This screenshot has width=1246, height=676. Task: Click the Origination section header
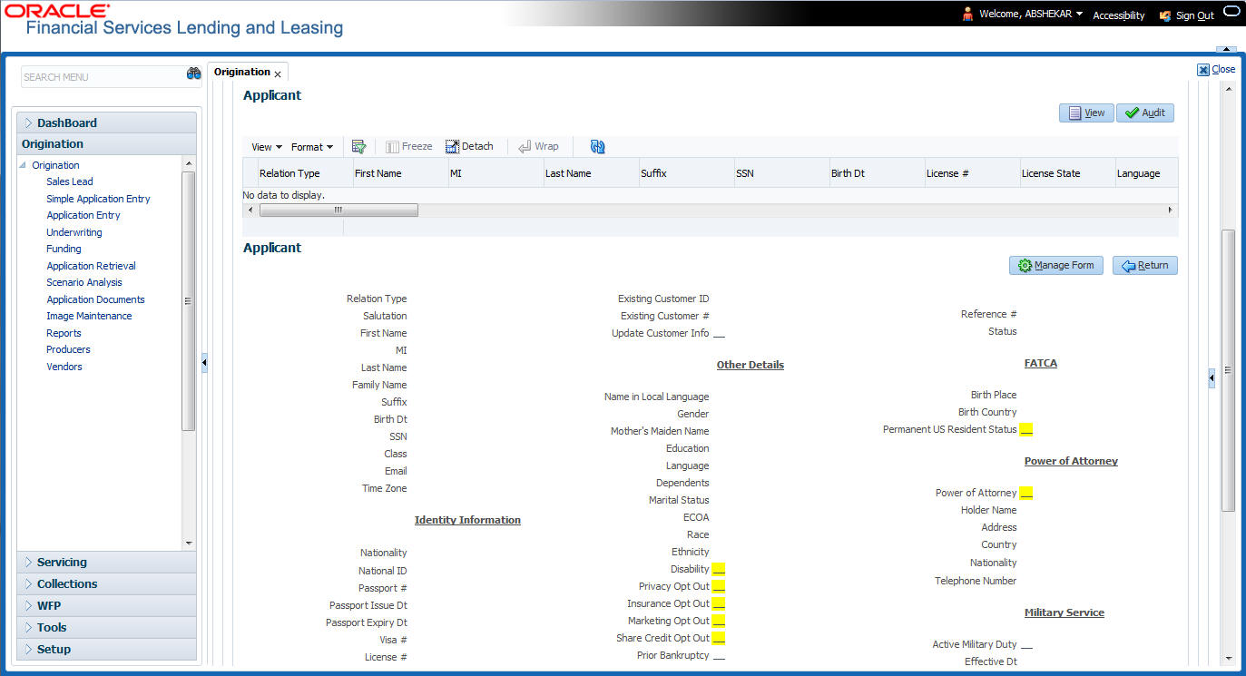point(106,144)
